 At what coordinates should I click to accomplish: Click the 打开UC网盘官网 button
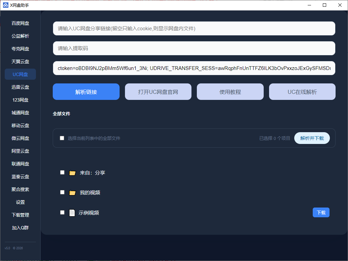tap(158, 92)
